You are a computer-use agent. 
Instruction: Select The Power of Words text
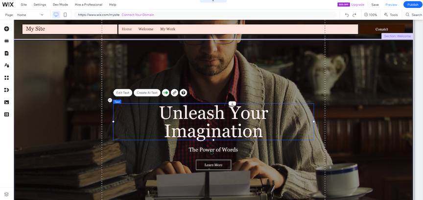[213, 150]
